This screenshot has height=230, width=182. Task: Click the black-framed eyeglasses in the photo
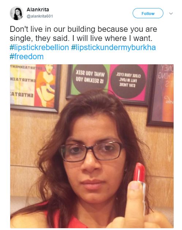click(x=91, y=151)
